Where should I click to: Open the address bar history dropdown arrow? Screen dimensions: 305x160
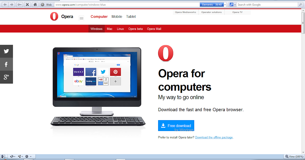pyautogui.click(x=225, y=5)
